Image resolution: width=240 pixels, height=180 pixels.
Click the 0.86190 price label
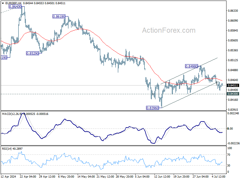click(x=59, y=16)
